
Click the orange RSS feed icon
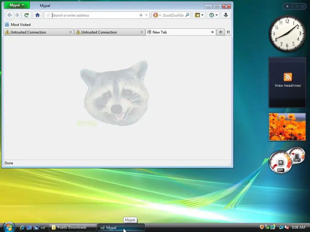[288, 77]
